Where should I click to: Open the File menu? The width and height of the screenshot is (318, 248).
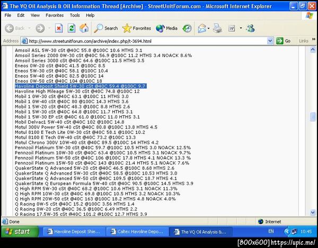8,15
